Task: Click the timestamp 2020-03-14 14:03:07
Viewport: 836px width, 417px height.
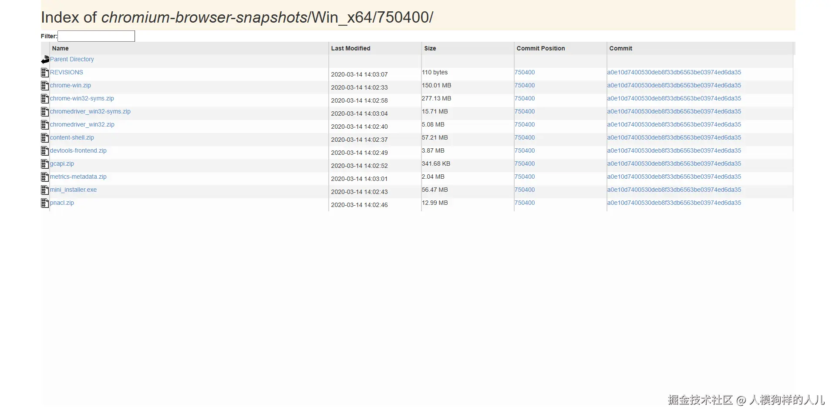Action: 359,74
